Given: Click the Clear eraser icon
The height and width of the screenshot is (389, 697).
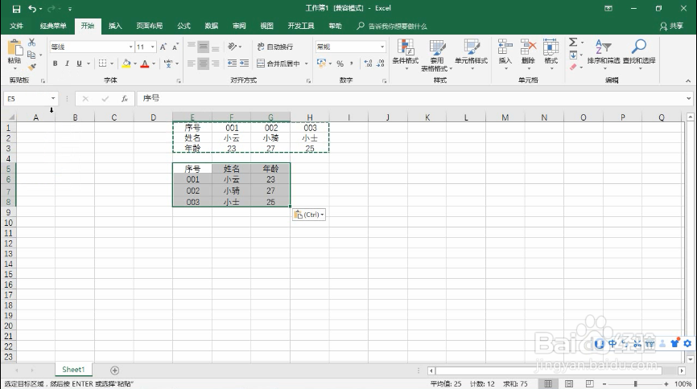Looking at the screenshot, I should point(573,67).
